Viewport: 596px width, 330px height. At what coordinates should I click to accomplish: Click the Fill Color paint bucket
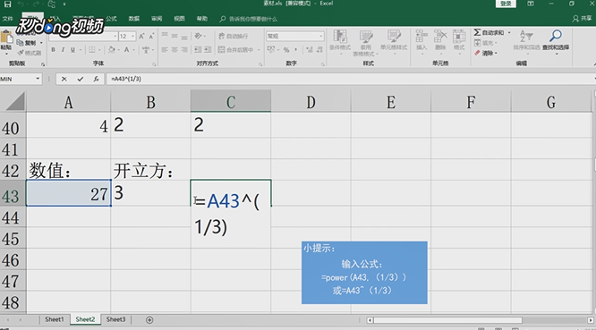(x=112, y=50)
